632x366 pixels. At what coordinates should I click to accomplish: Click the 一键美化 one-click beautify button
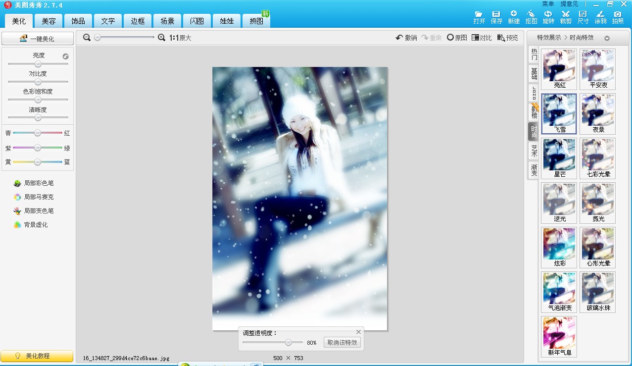pyautogui.click(x=38, y=39)
